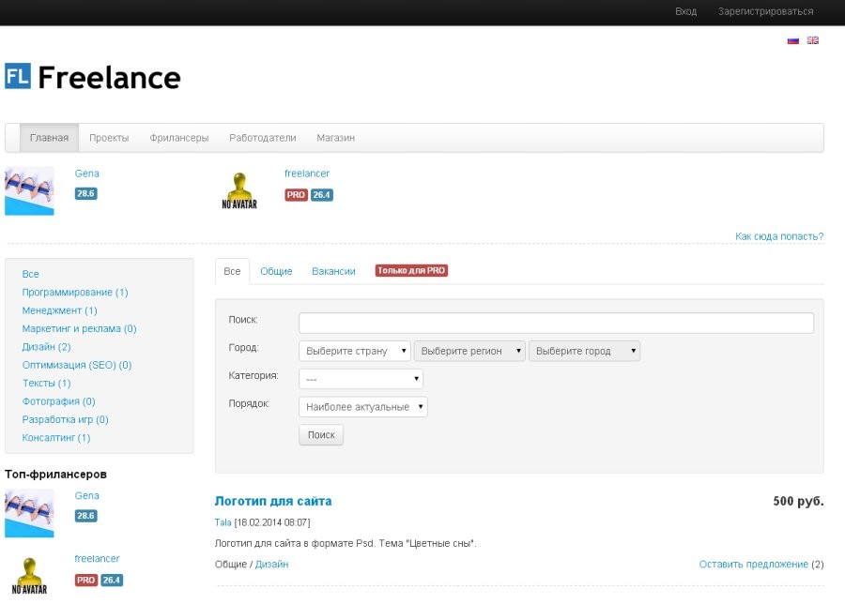Open the Выберите город dropdown
This screenshot has width=845, height=604.
(x=584, y=351)
